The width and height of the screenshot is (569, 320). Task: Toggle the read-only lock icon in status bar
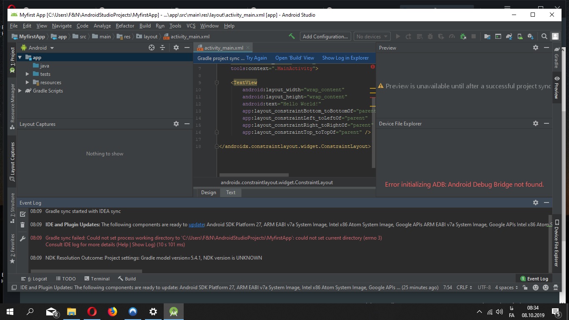[525, 287]
